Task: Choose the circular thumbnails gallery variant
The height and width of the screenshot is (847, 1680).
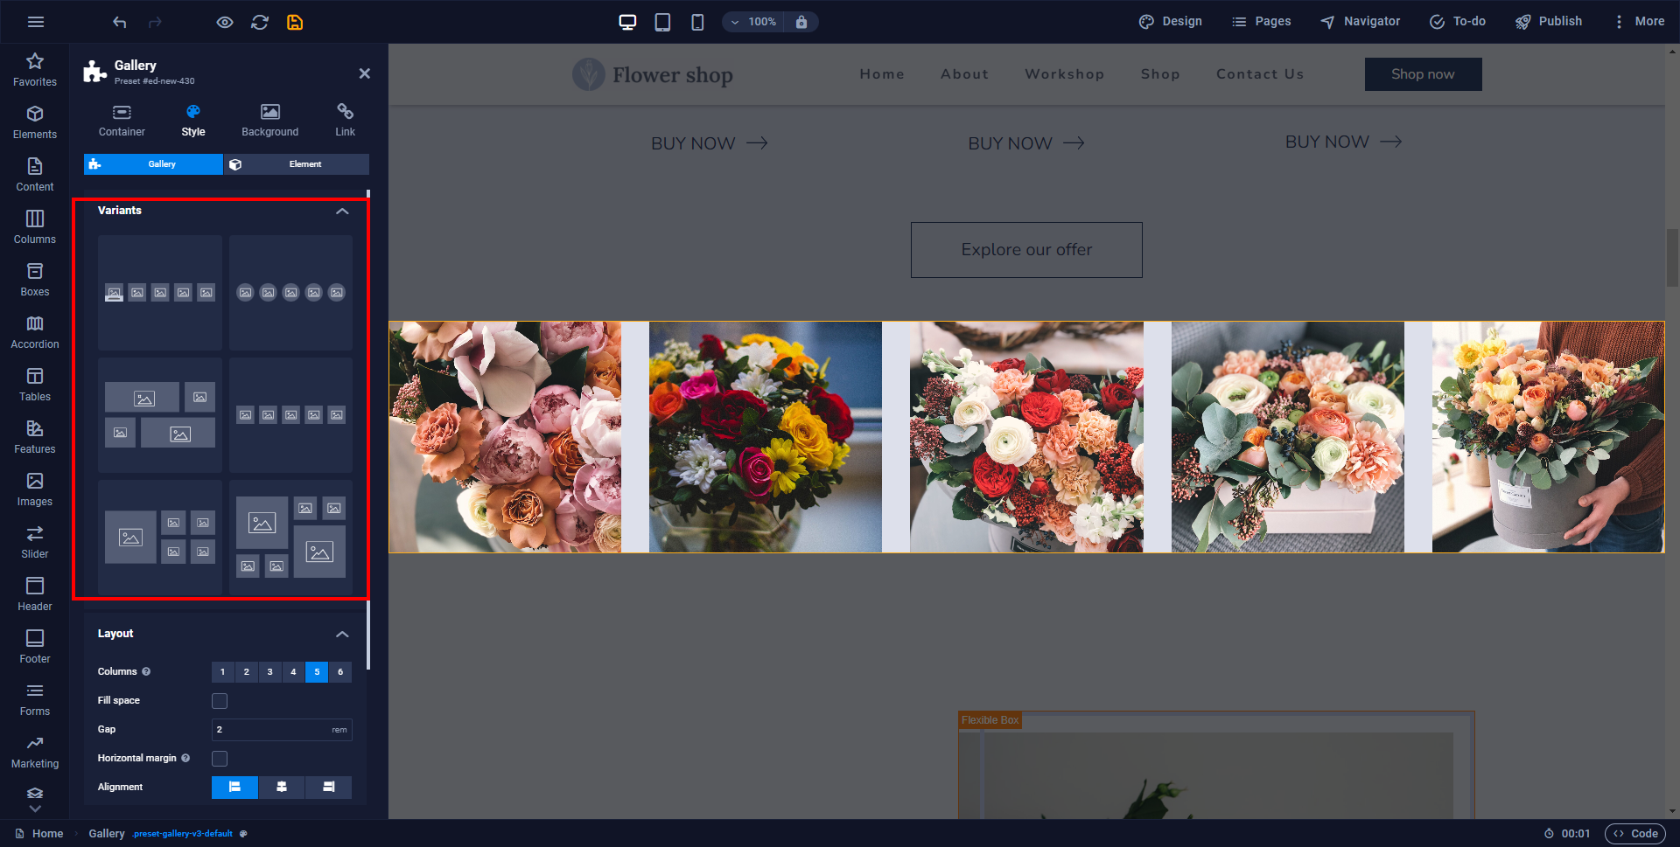Action: point(291,293)
